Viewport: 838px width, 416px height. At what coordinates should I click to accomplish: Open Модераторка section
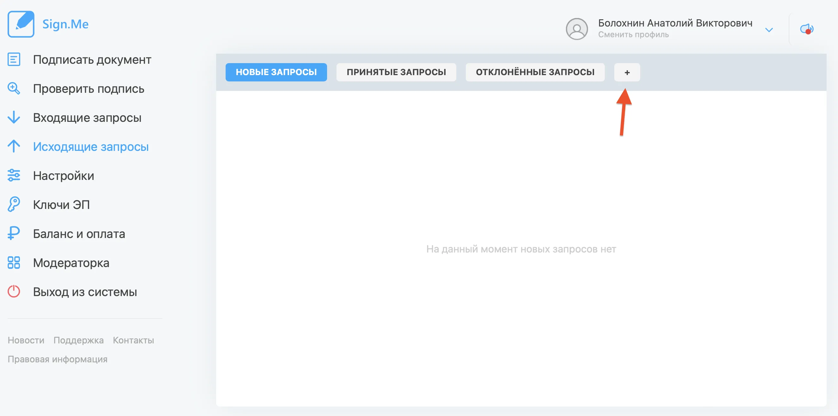(71, 263)
